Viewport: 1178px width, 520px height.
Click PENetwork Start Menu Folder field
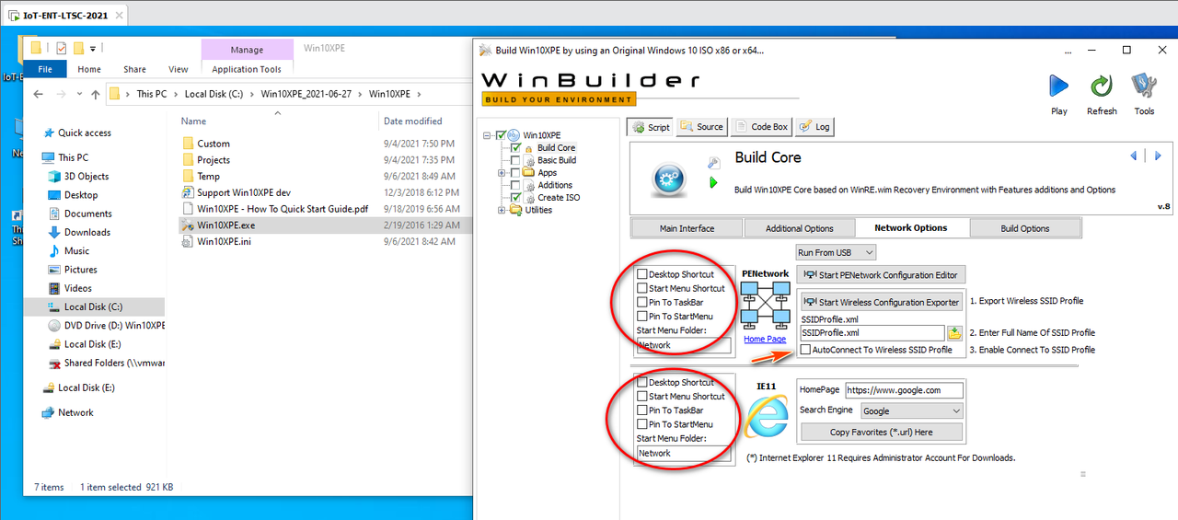[x=683, y=345]
